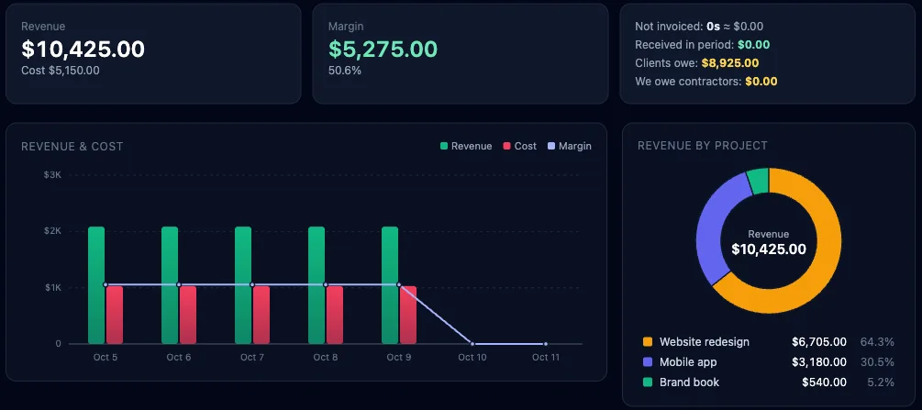Click the Oct 9 green revenue bar

390,285
